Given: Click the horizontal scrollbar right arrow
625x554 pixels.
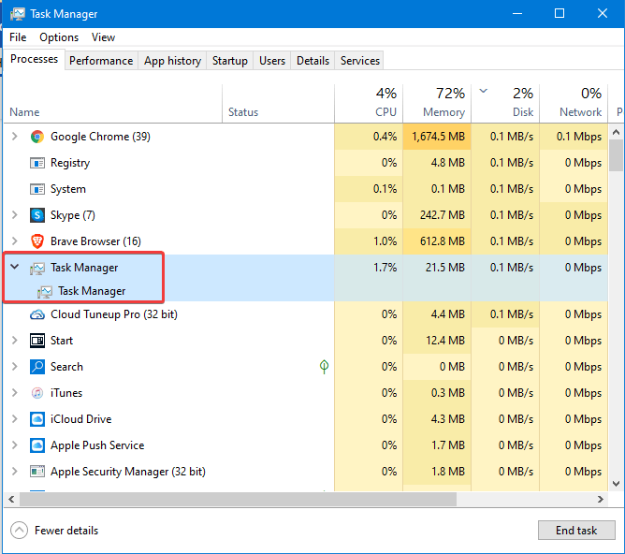Looking at the screenshot, I should tap(601, 500).
